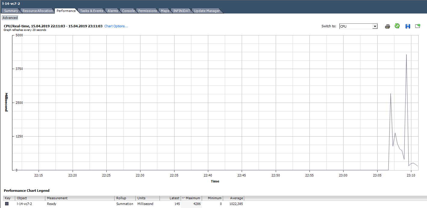
Task: Open the Alarms tab
Action: [112, 11]
